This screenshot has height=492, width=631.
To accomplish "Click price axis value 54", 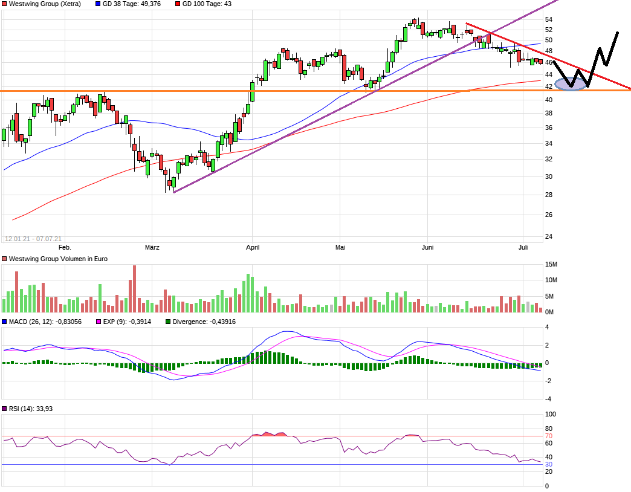I will coord(549,20).
